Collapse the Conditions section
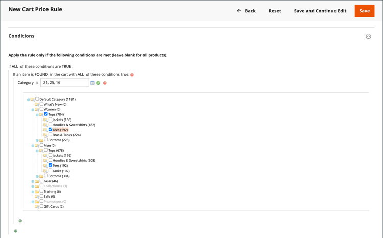The image size is (383, 238). pyautogui.click(x=368, y=36)
